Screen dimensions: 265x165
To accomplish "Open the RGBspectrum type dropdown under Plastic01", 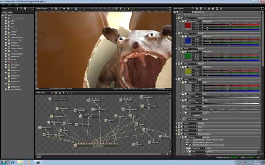I will coord(194,21).
